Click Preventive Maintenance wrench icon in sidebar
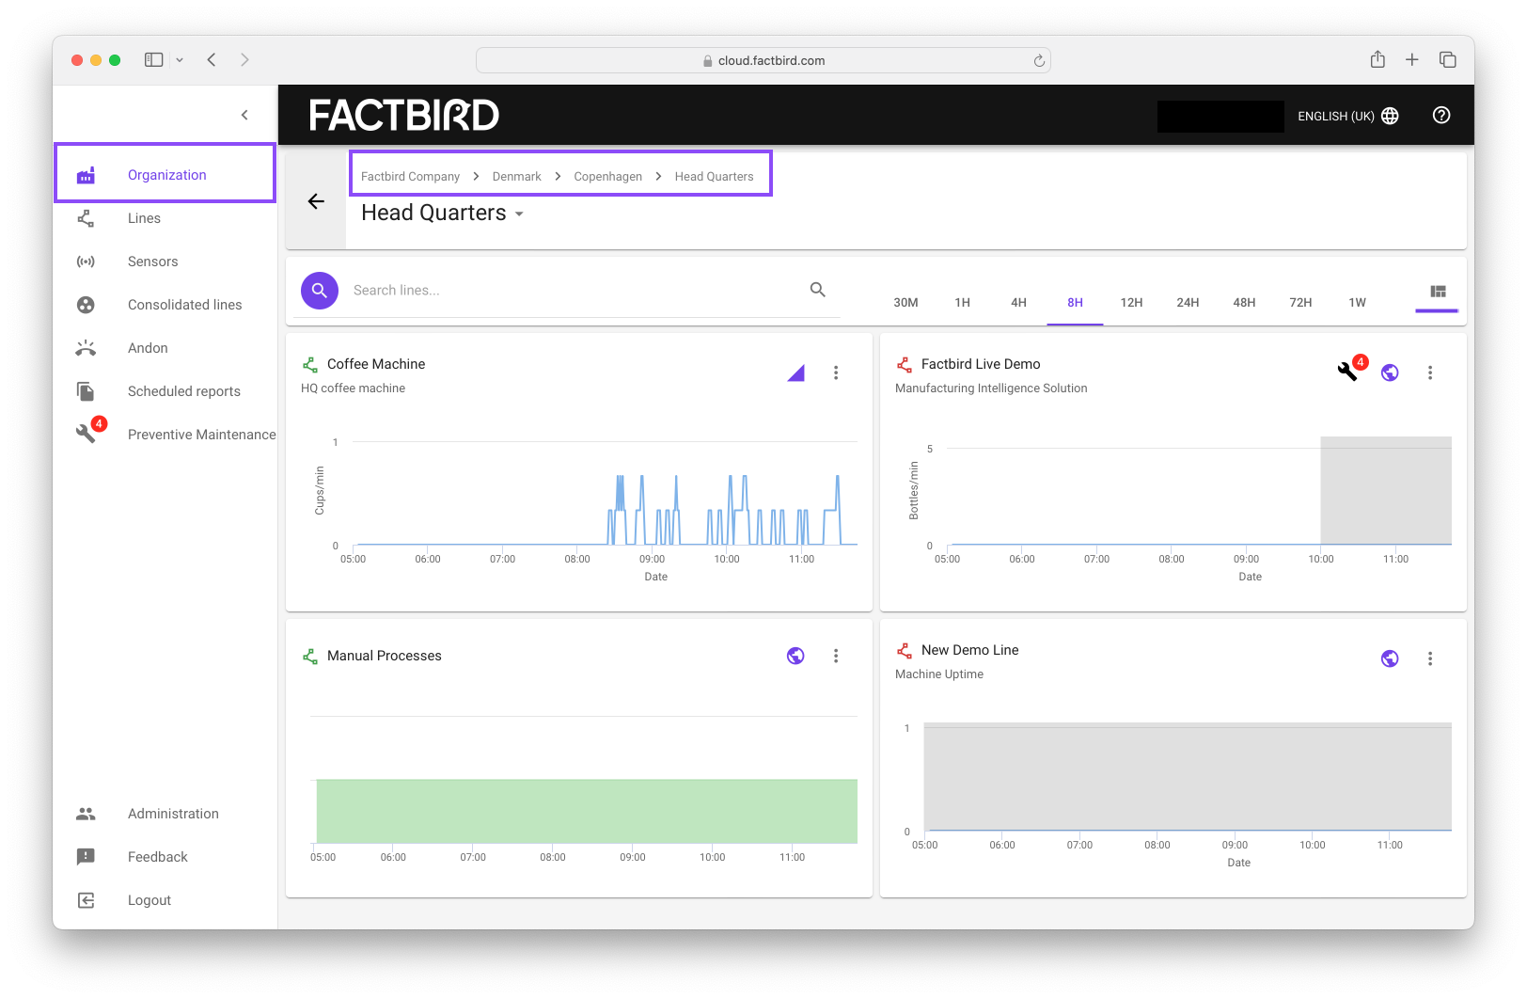This screenshot has height=999, width=1527. [86, 434]
